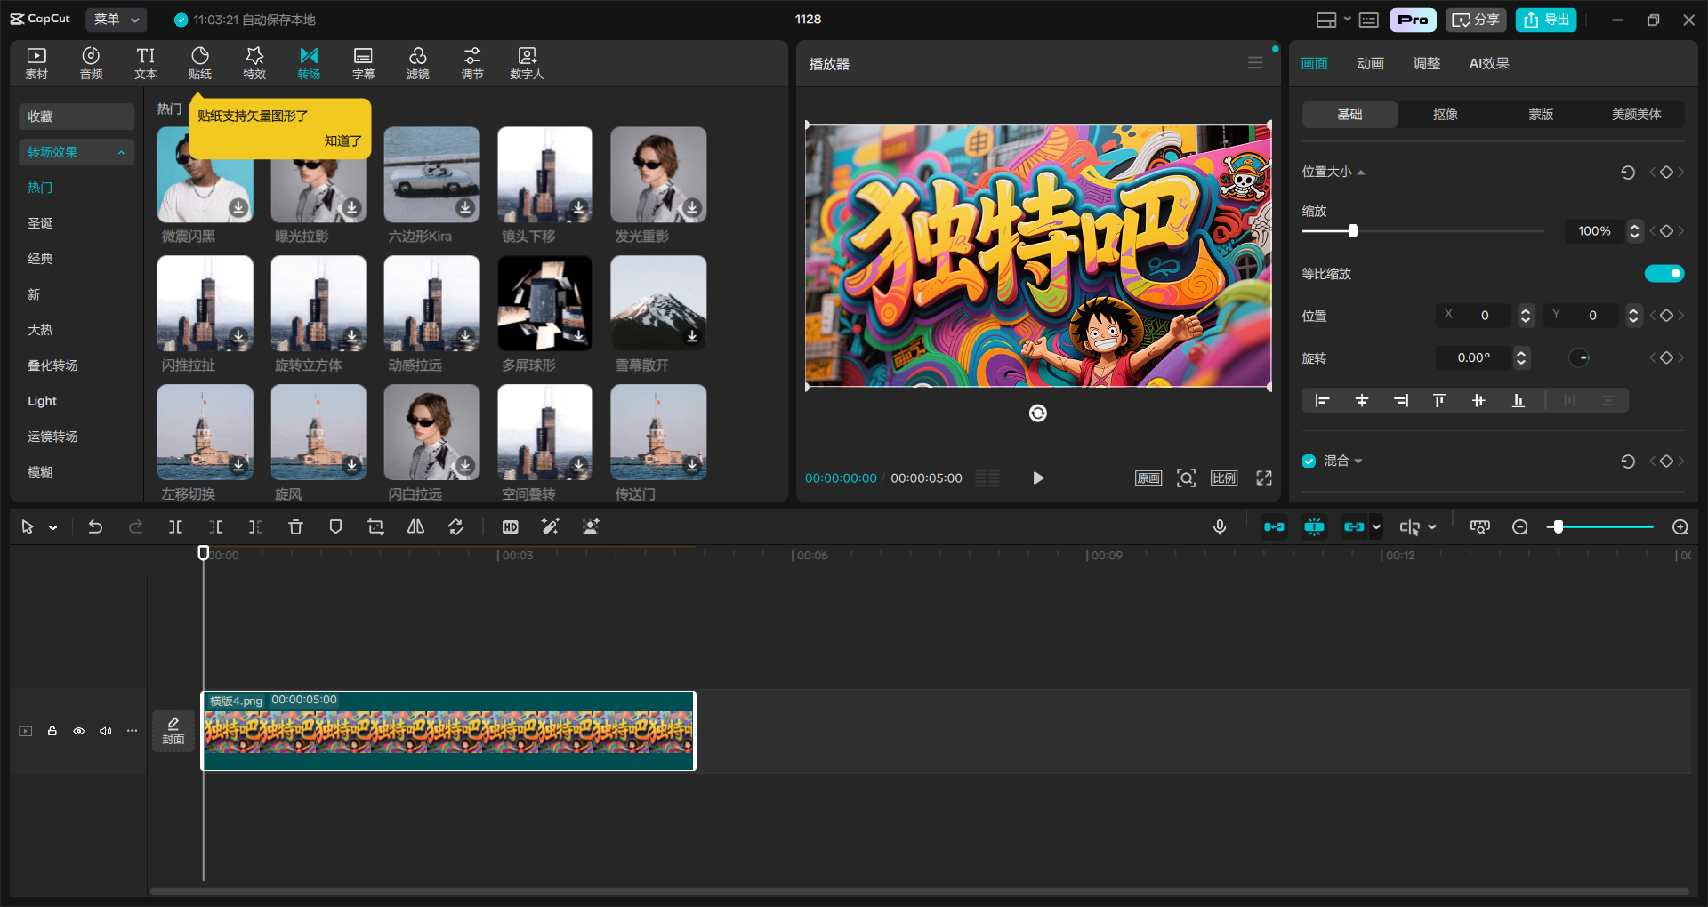The image size is (1708, 907).
Task: Click the microphone recording icon
Action: point(1219,526)
